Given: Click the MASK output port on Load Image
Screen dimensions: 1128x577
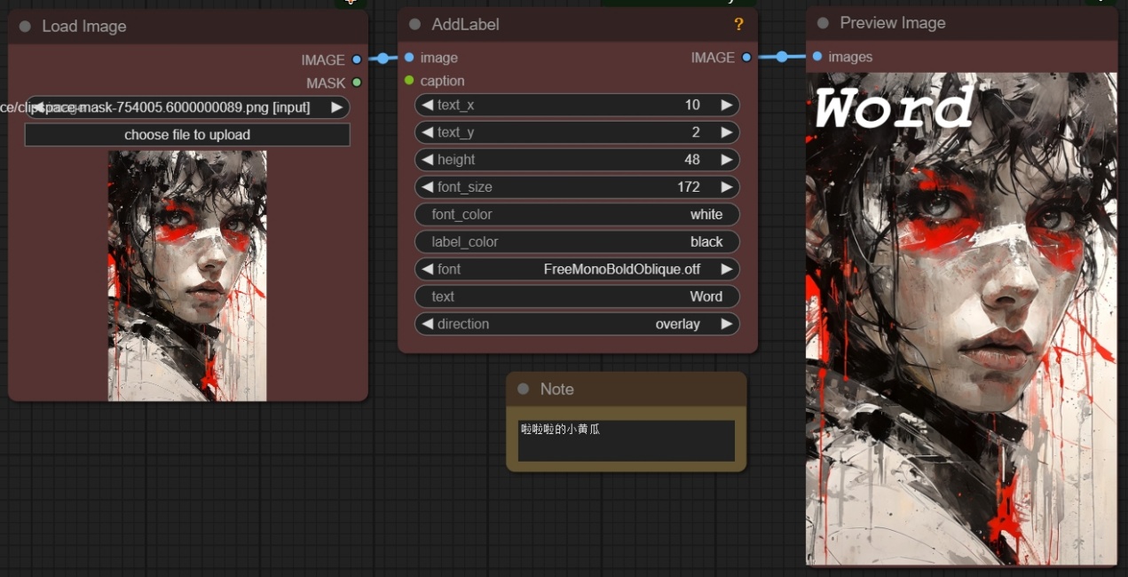Looking at the screenshot, I should [x=357, y=83].
